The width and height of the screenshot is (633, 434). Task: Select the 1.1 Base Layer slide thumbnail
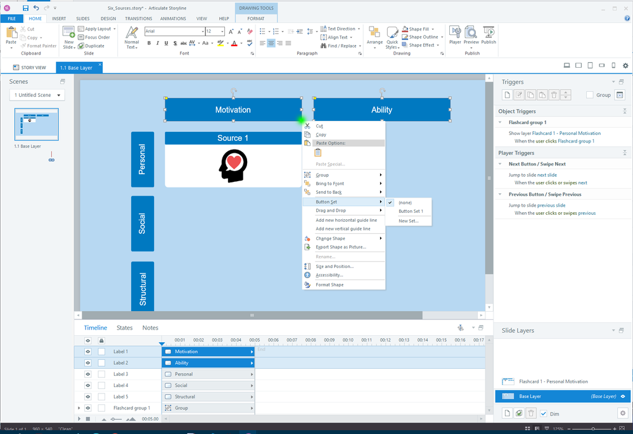coord(37,124)
